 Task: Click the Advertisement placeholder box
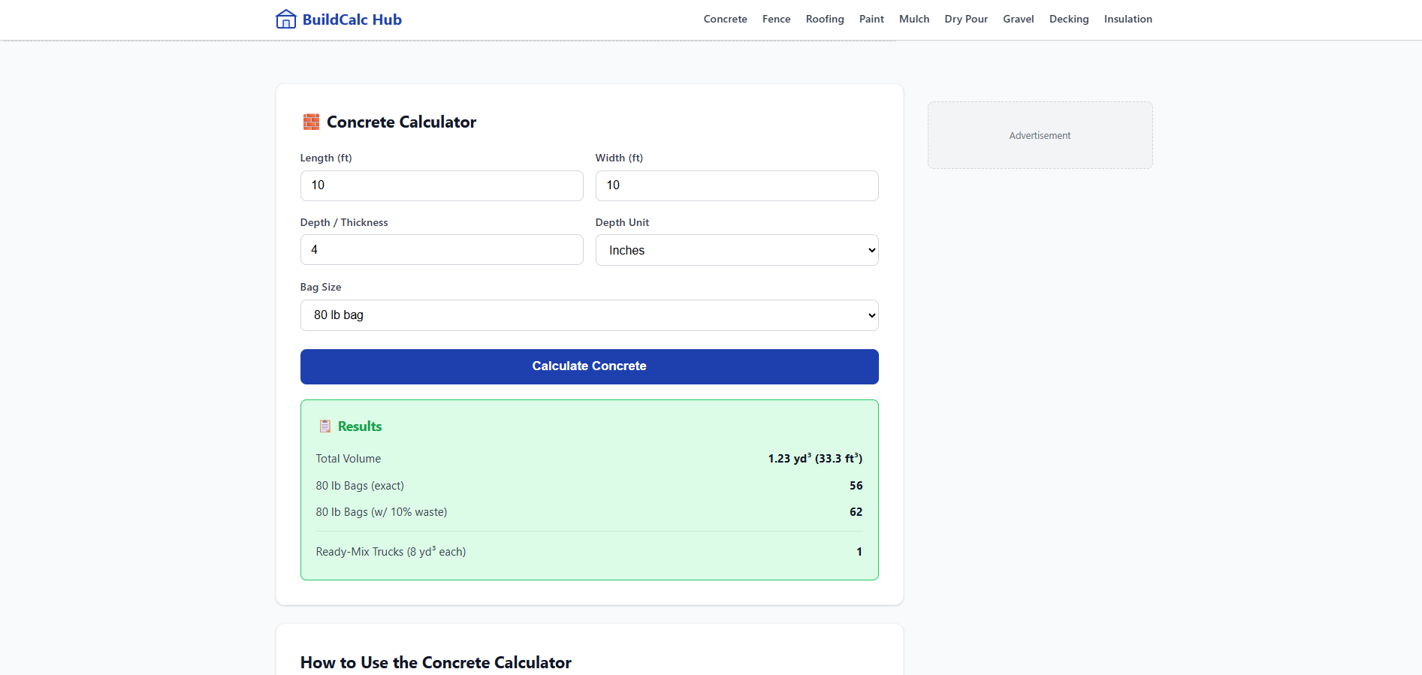[x=1040, y=135]
